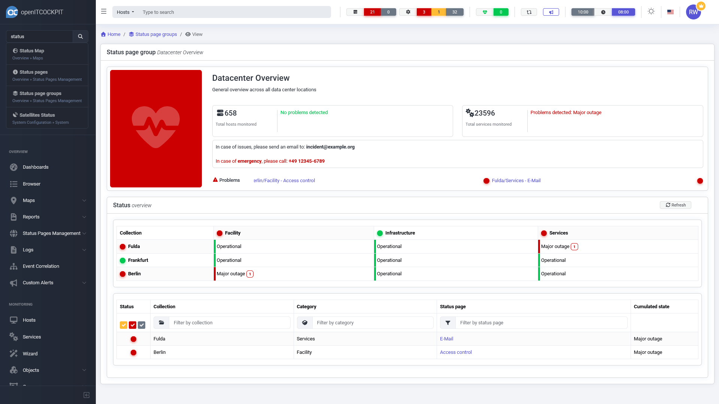Click the red 21 hosts down badge
The width and height of the screenshot is (719, 404).
pos(372,12)
